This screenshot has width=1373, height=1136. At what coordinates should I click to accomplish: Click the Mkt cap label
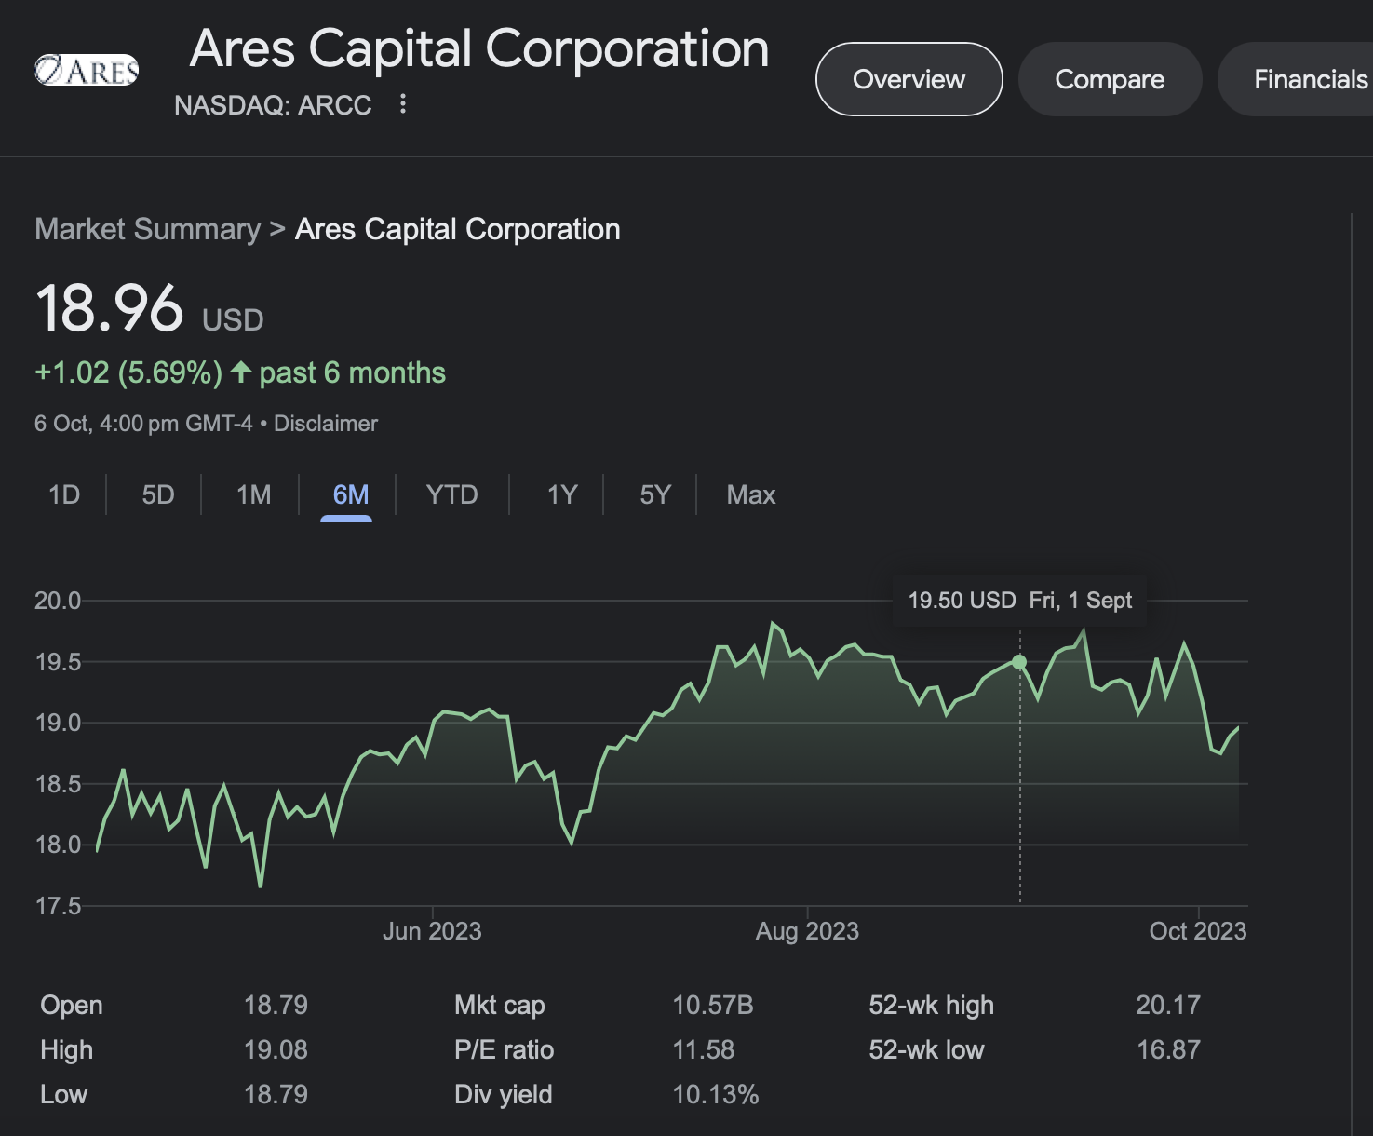pos(500,1006)
